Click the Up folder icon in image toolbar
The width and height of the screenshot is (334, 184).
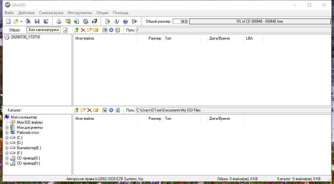pyautogui.click(x=77, y=30)
